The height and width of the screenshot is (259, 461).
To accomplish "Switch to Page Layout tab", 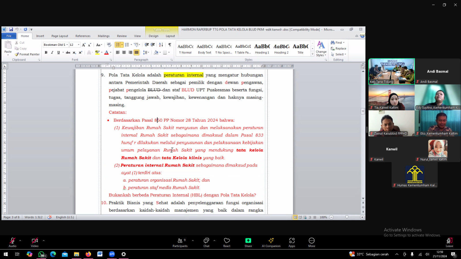I will 60,36.
